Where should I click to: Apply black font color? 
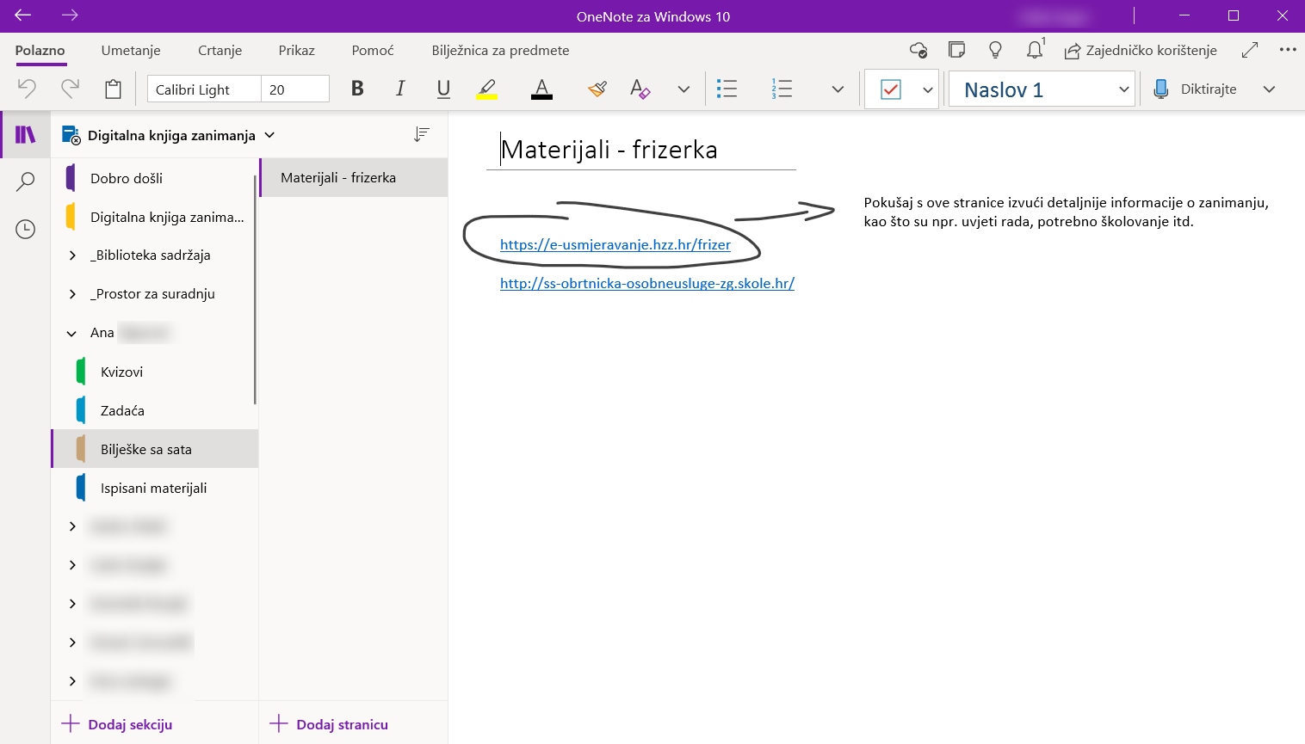coord(541,89)
